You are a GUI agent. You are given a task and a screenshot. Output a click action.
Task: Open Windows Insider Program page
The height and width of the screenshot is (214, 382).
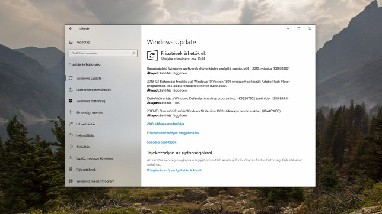pyautogui.click(x=95, y=181)
